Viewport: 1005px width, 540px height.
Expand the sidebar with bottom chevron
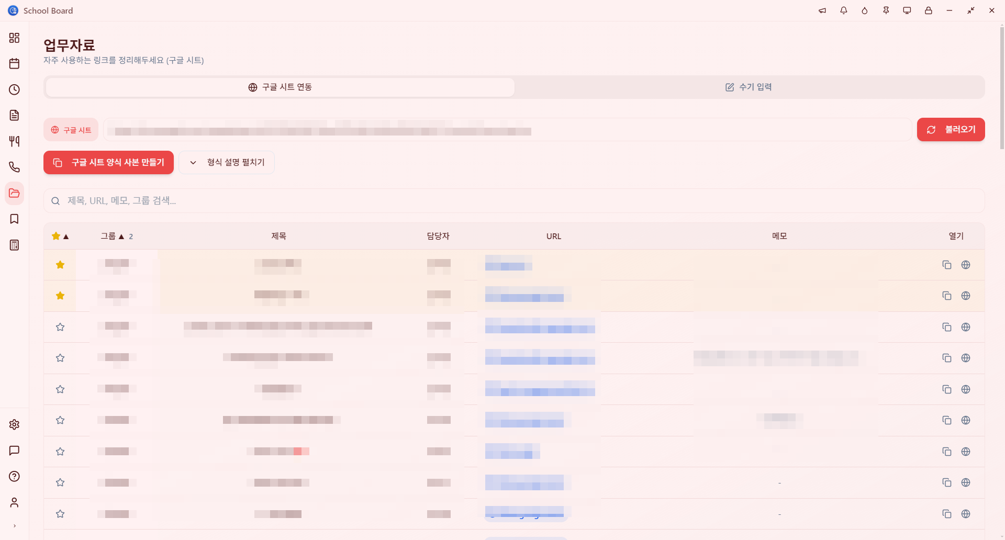[x=14, y=526]
